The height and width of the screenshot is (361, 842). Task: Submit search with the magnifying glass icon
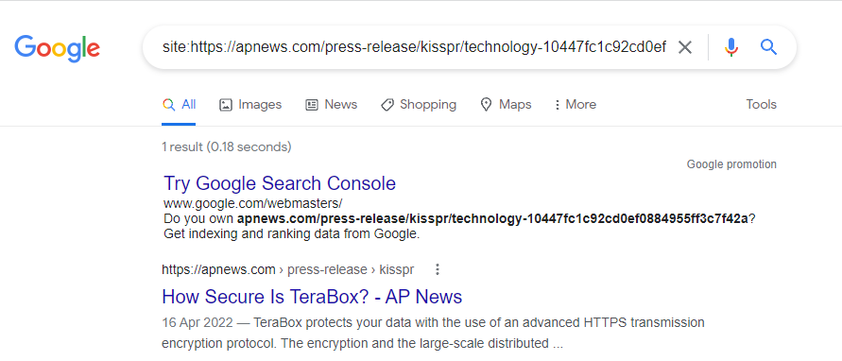click(x=769, y=47)
